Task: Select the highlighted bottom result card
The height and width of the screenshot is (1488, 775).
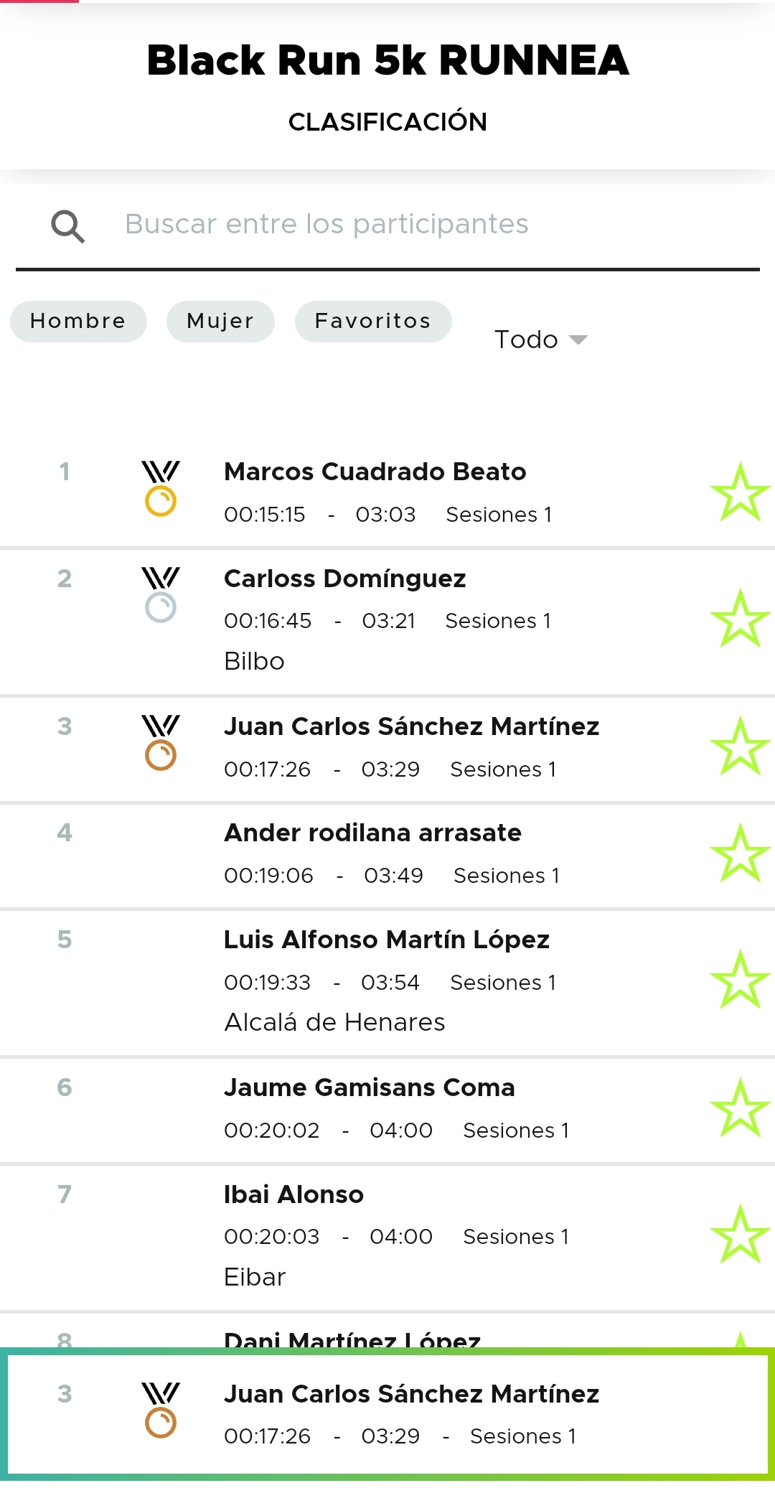Action: tap(387, 1414)
